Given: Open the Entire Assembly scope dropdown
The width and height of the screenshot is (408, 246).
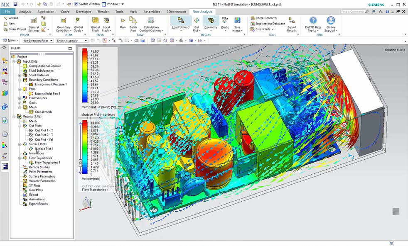Looking at the screenshot, I should pyautogui.click(x=72, y=41).
